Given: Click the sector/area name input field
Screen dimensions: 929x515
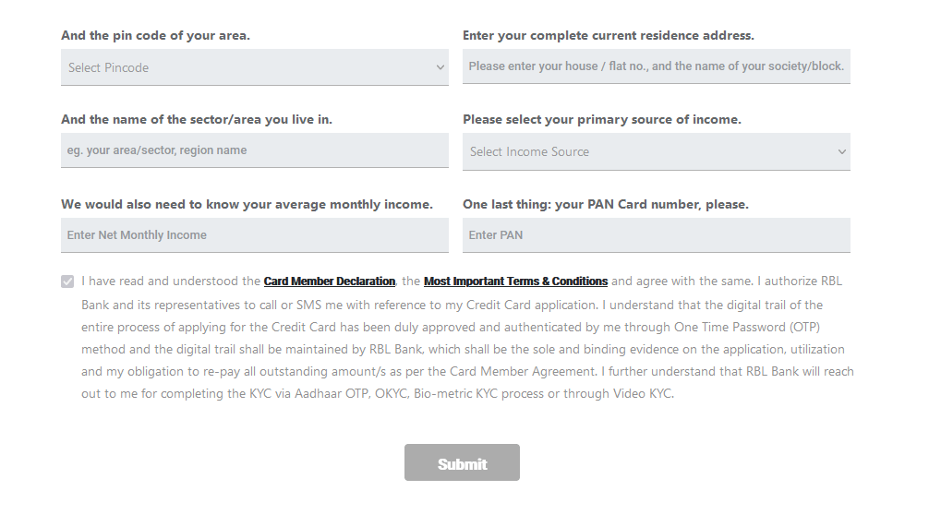Looking at the screenshot, I should click(255, 150).
